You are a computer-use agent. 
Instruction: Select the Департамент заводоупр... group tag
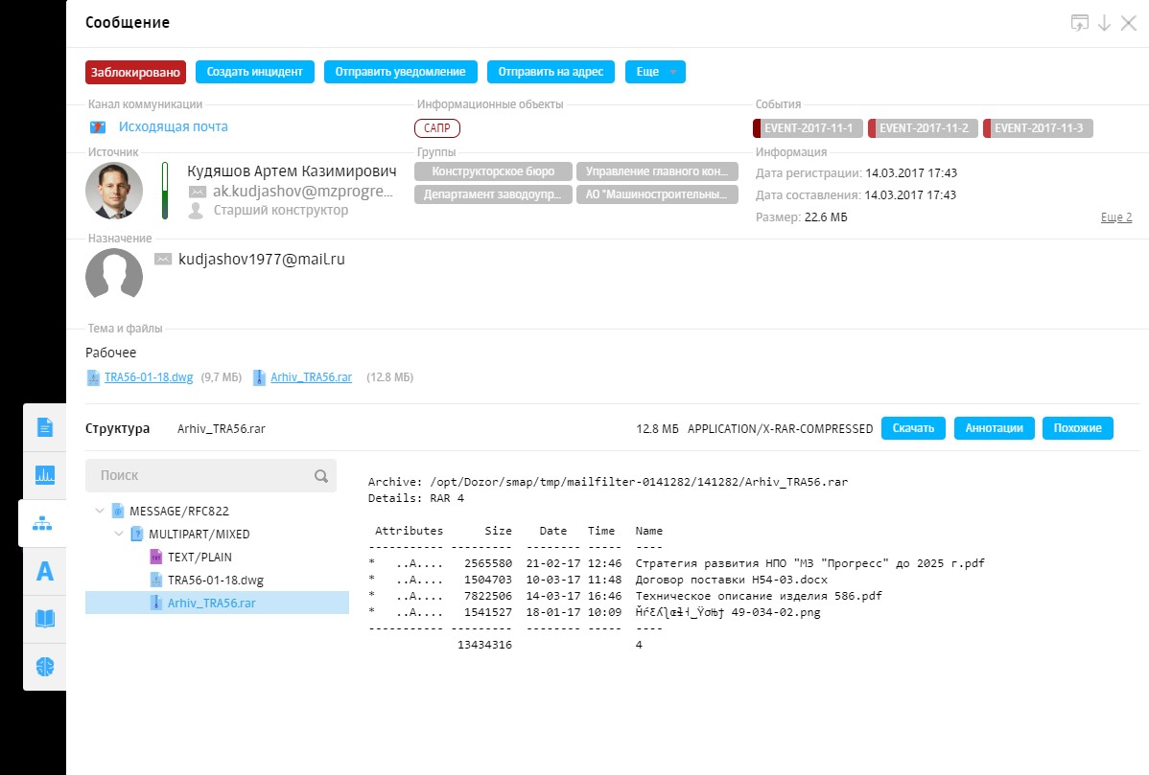(x=493, y=194)
